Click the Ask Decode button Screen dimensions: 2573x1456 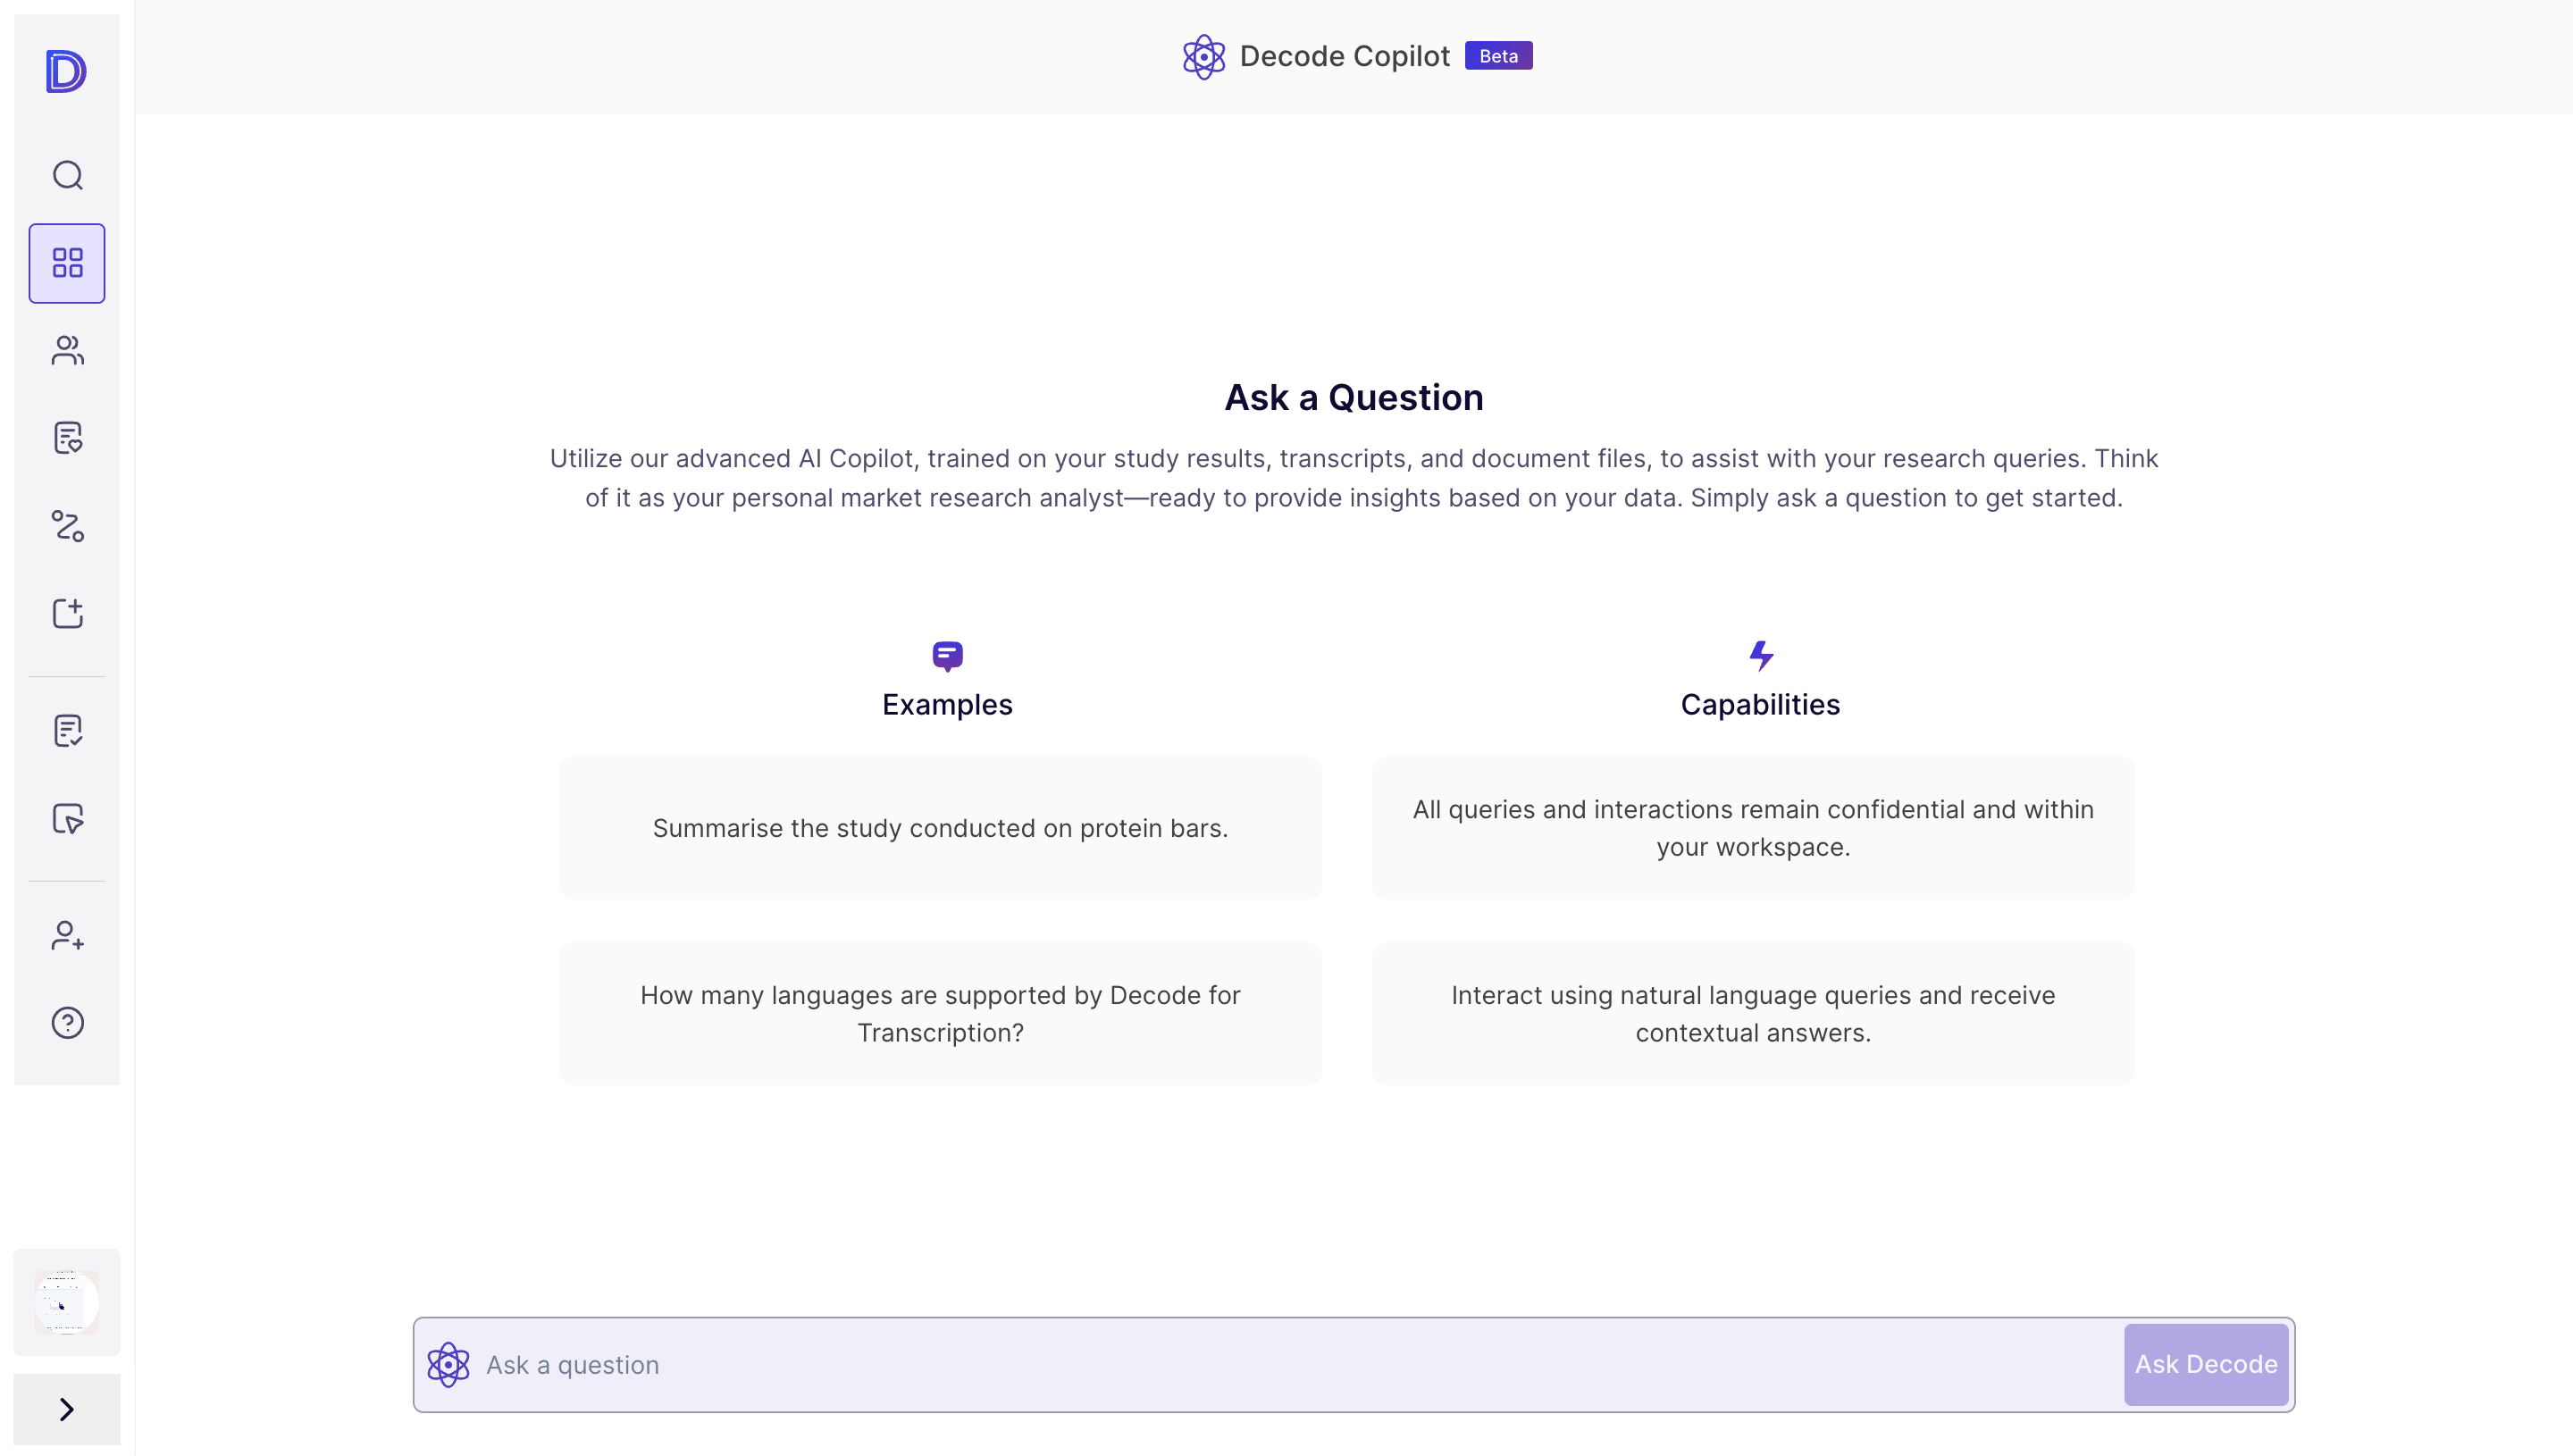2206,1365
